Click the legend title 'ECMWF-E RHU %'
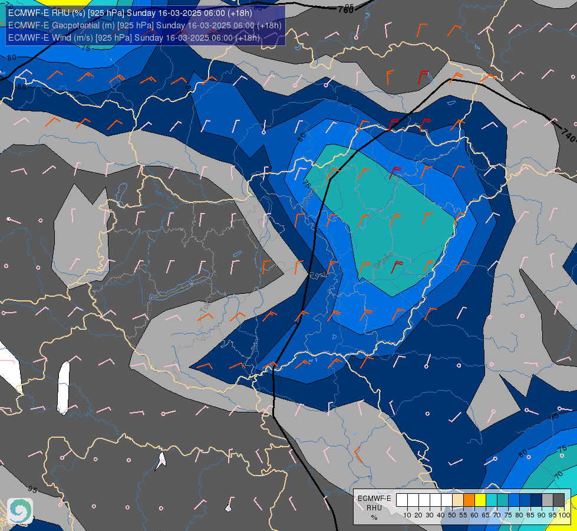 click(x=374, y=508)
